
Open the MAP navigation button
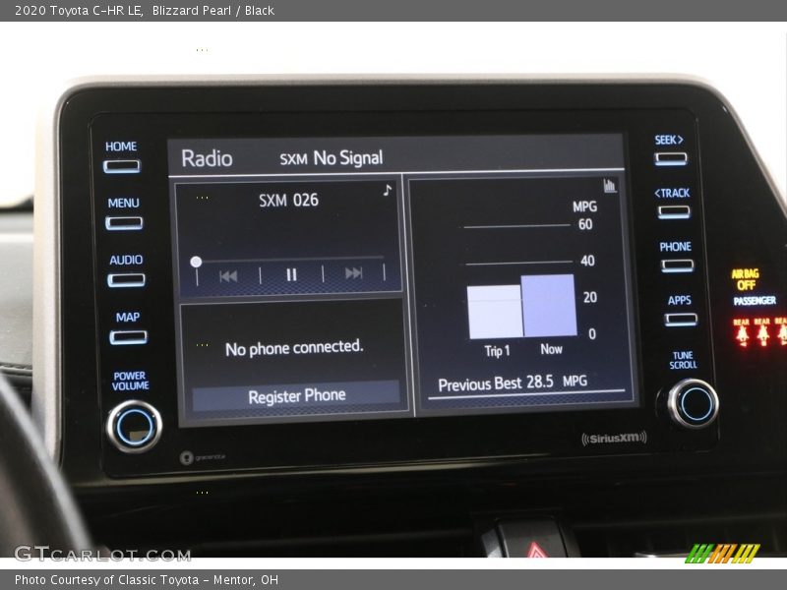click(128, 336)
